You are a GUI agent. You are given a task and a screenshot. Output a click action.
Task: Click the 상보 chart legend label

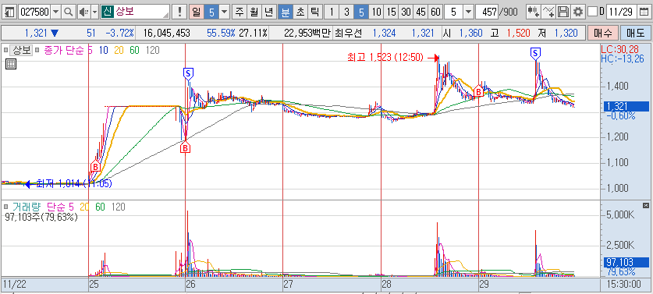(22, 51)
